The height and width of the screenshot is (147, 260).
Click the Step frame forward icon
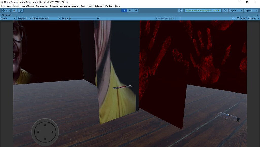pyautogui.click(x=136, y=10)
